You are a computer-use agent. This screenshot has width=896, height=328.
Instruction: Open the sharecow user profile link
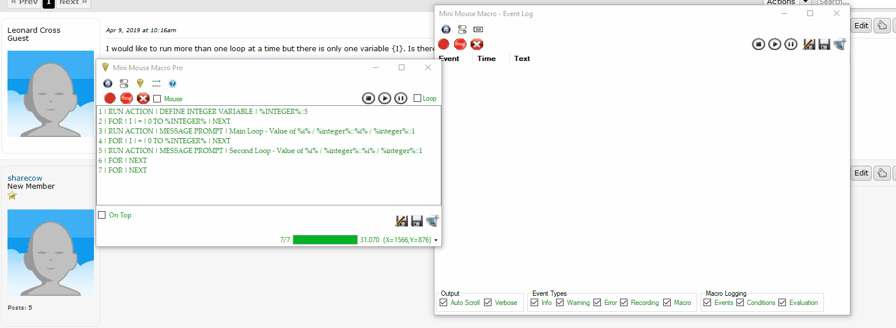pos(25,178)
